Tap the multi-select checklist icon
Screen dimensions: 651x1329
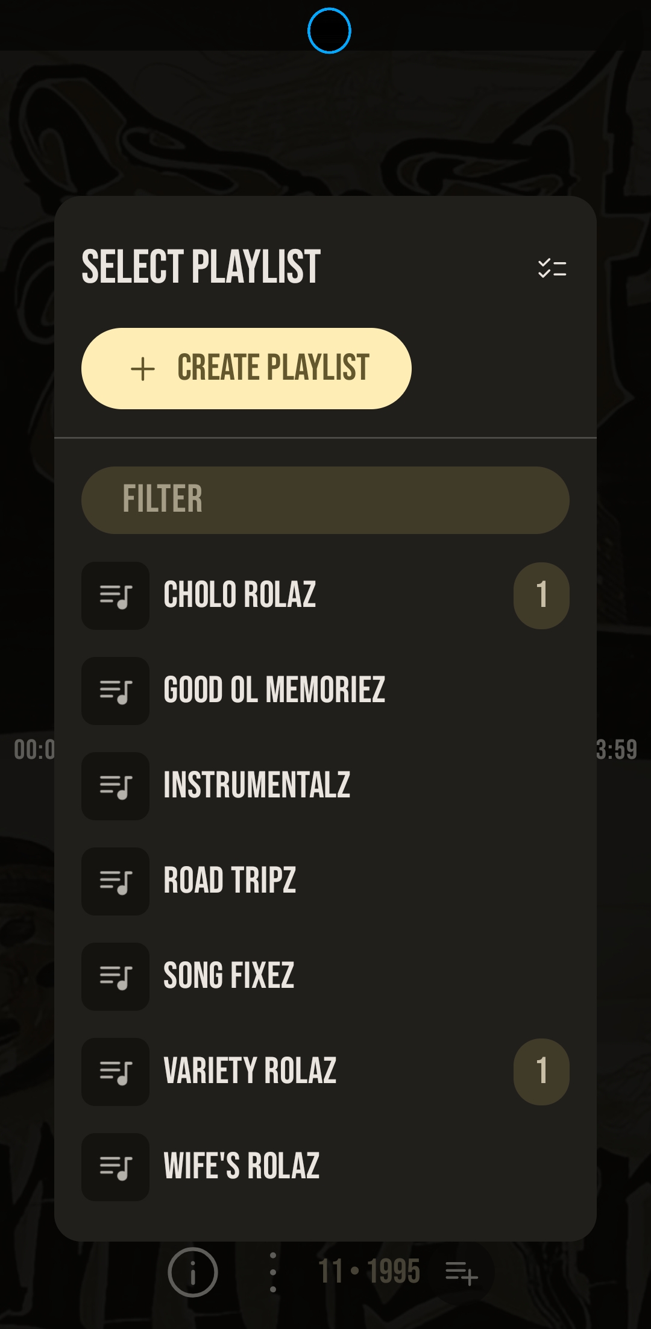point(552,268)
